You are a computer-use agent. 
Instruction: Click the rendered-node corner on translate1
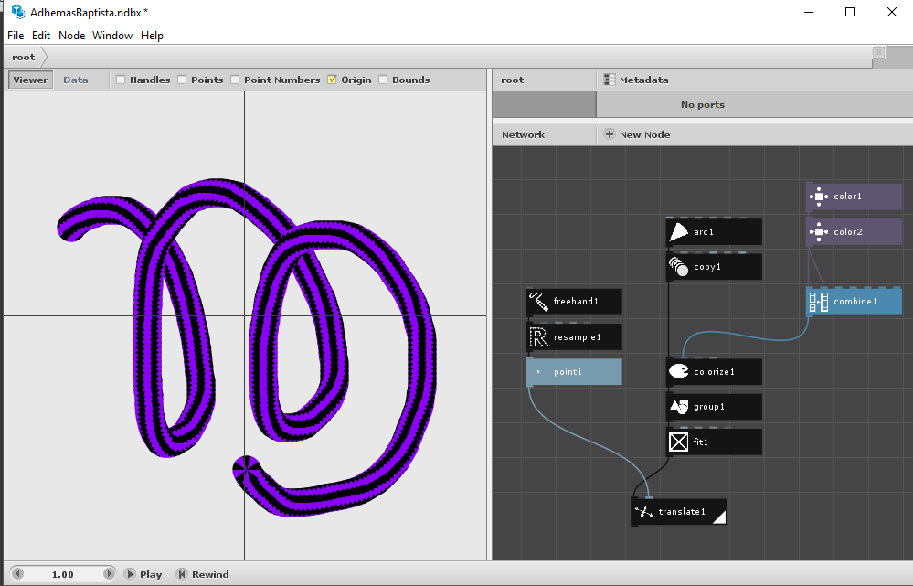coord(720,517)
